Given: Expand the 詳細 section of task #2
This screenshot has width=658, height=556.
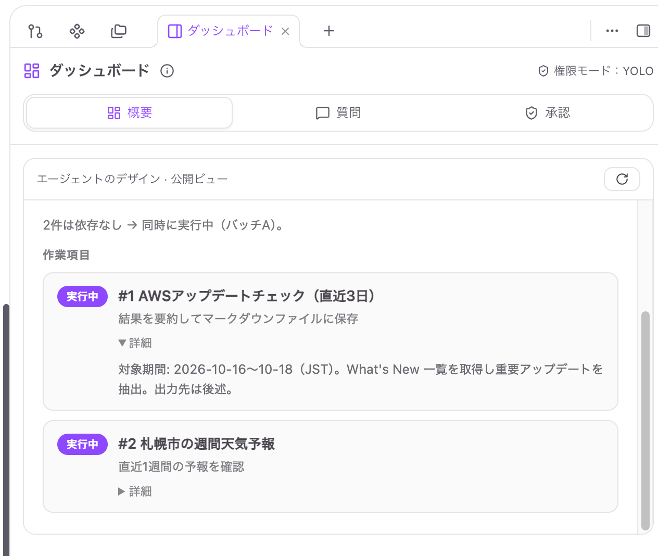Looking at the screenshot, I should [x=135, y=491].
